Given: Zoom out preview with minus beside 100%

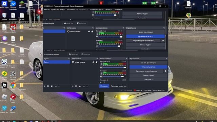Looking at the screenshot, I should tap(44, 50).
